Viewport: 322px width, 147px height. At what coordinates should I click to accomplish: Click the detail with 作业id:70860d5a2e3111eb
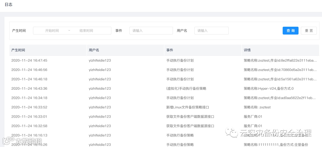(x=280, y=70)
